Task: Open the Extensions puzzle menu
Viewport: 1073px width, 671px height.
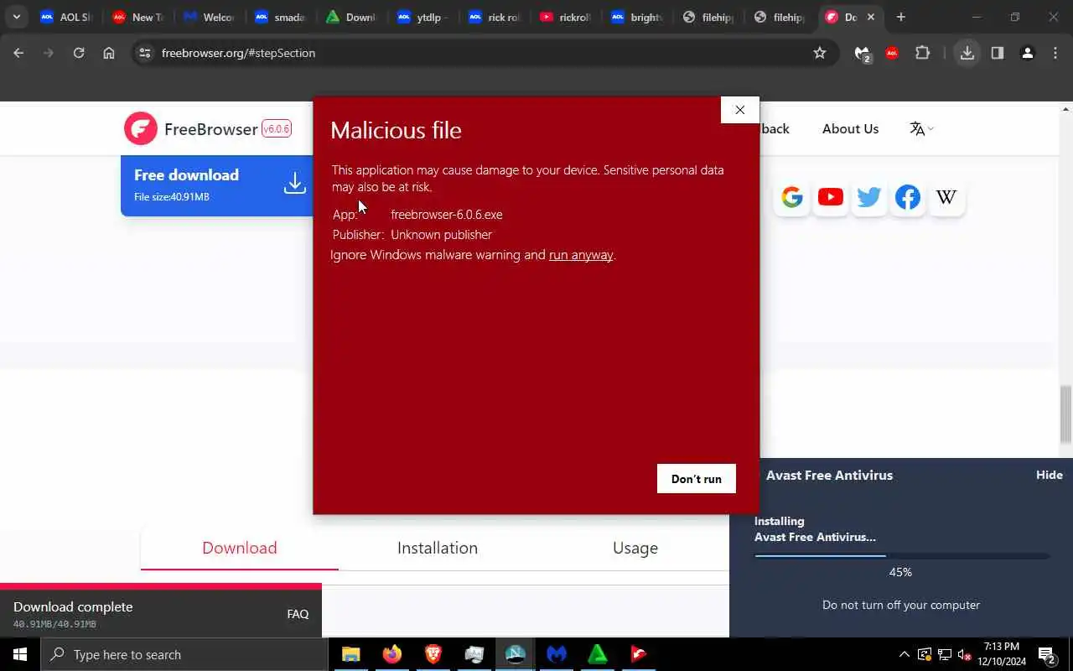Action: pyautogui.click(x=923, y=53)
